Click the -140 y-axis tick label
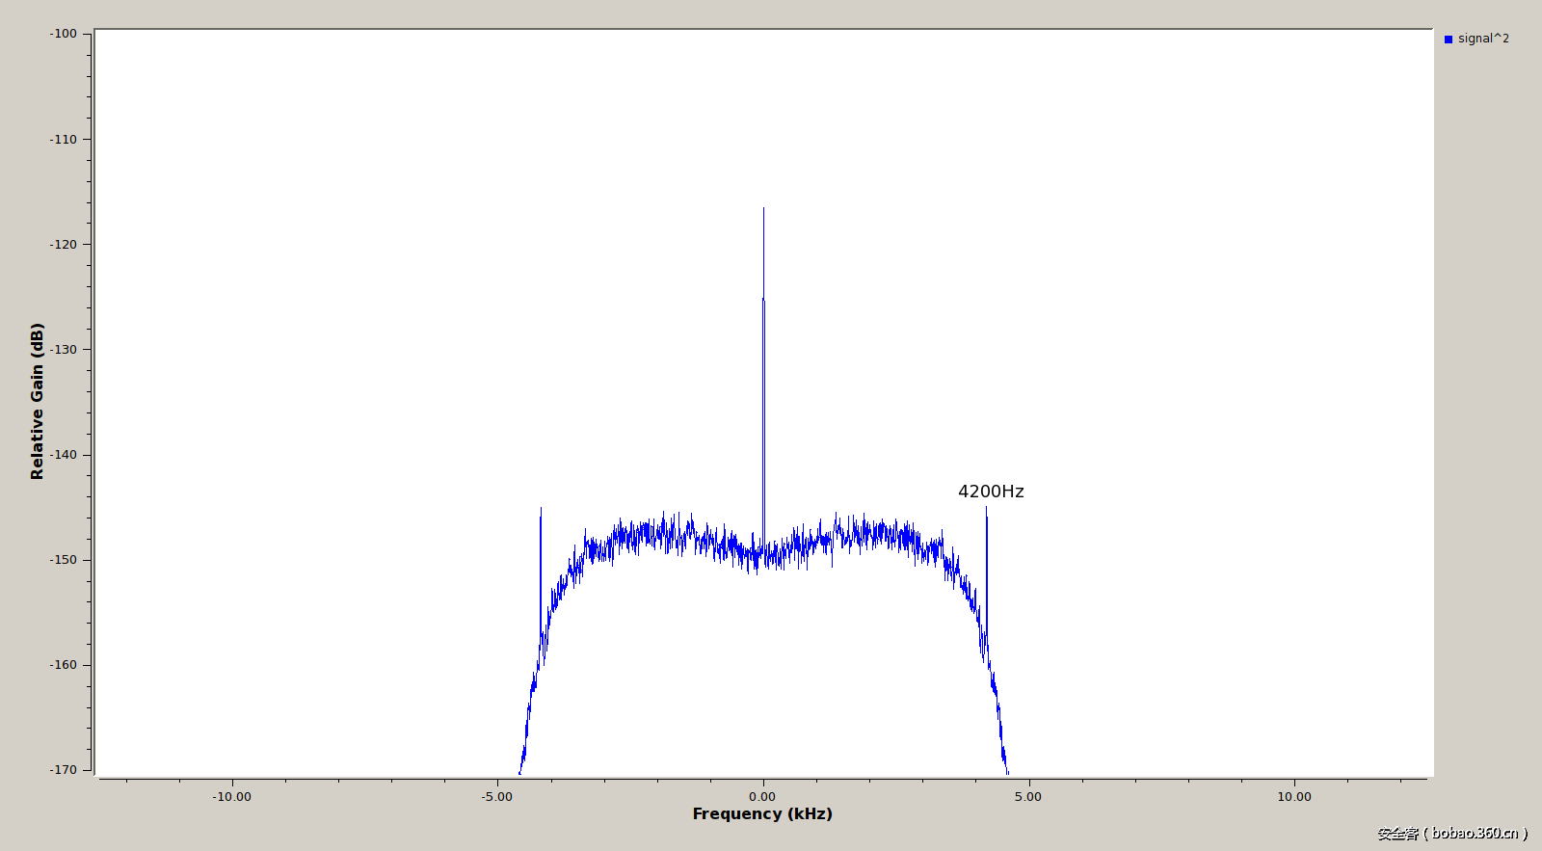 click(x=64, y=455)
